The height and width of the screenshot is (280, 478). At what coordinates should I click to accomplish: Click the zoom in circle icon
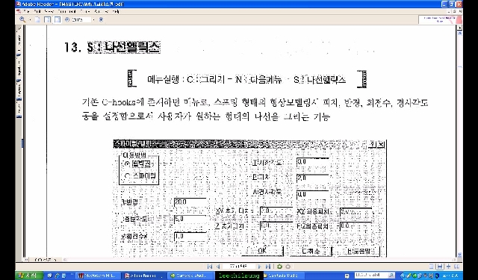pyautogui.click(x=101, y=19)
